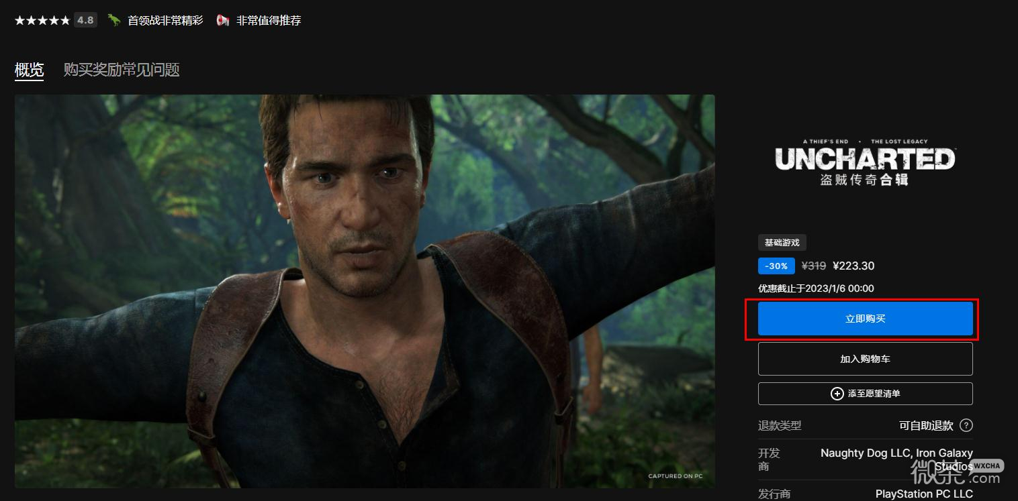Click the 添至愿望清单 button
1018x501 pixels.
pyautogui.click(x=865, y=394)
